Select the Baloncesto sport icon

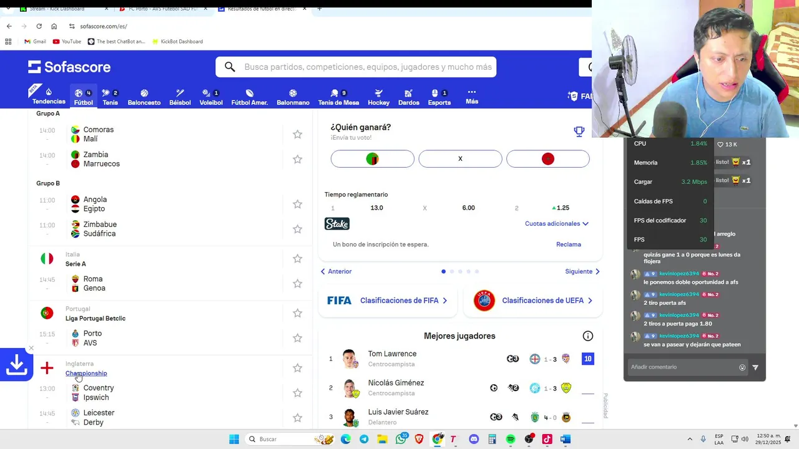click(144, 97)
